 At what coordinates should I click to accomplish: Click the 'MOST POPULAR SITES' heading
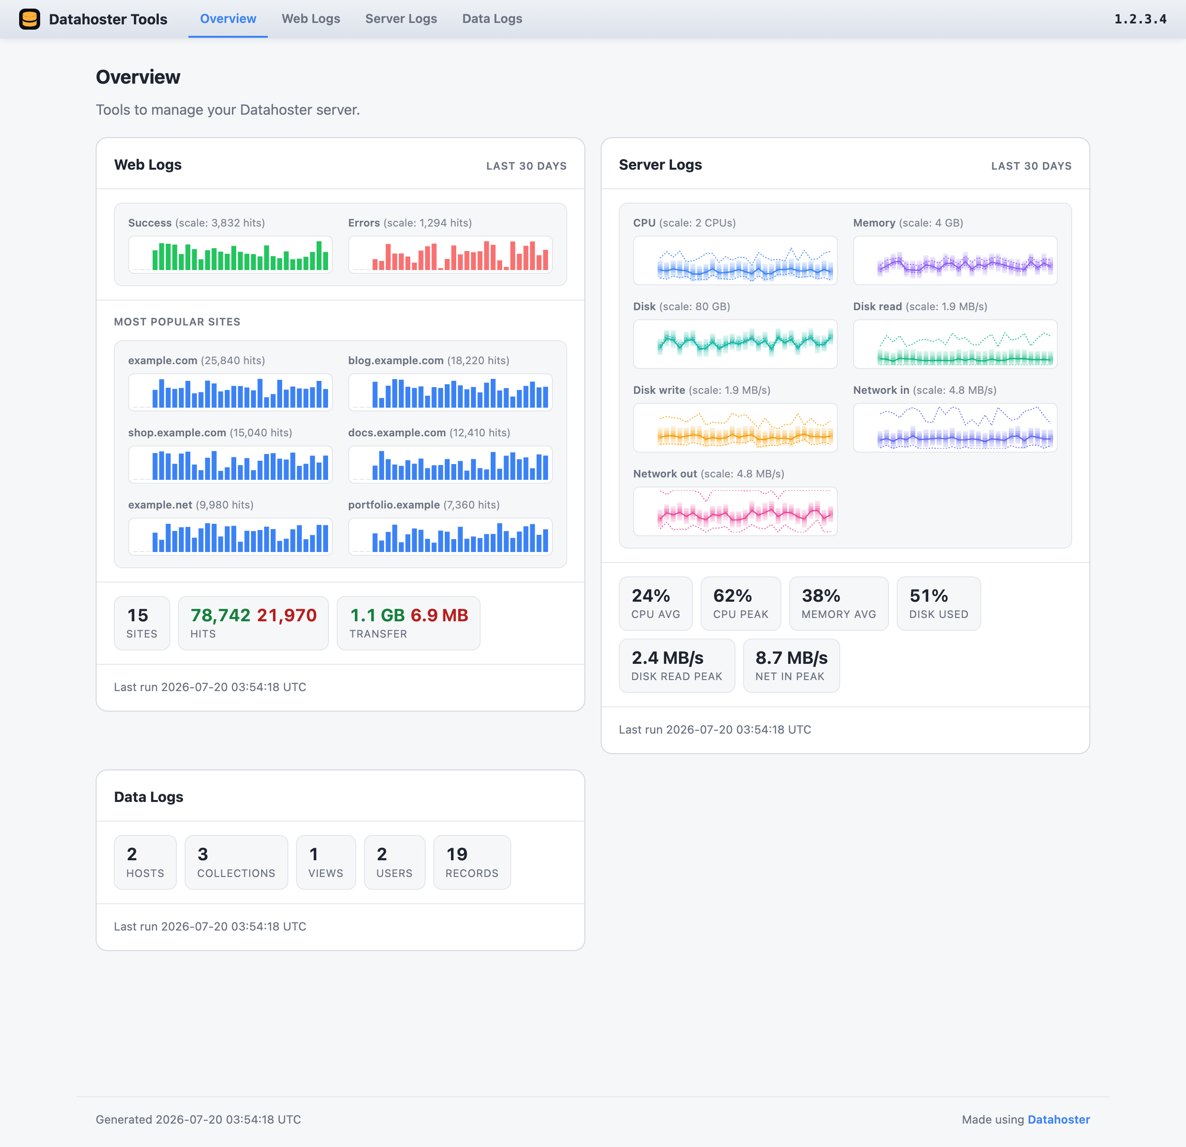[x=176, y=322]
